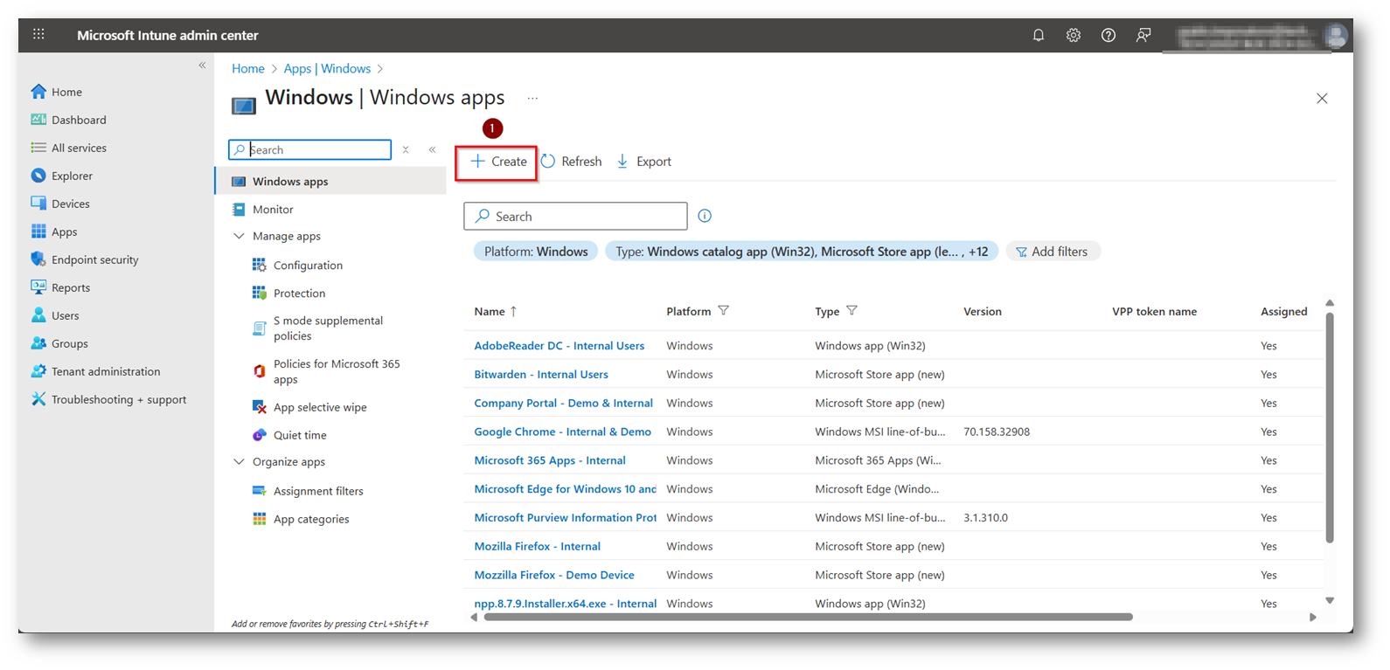This screenshot has width=1390, height=670.
Task: Click the scroll right arrow of table
Action: coord(1312,617)
